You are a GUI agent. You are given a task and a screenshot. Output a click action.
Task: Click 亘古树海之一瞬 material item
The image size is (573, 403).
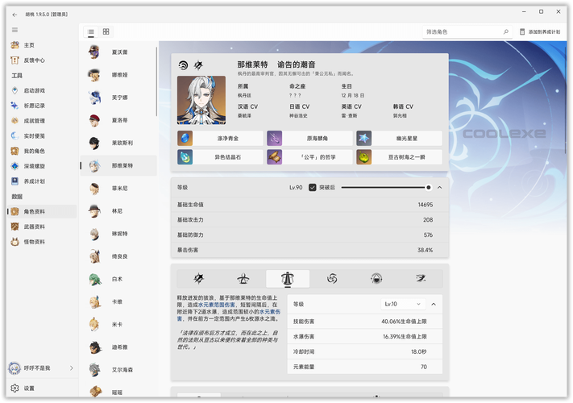point(399,157)
